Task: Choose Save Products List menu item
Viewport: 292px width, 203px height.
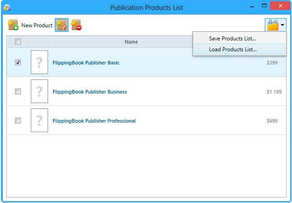Action: (x=232, y=39)
